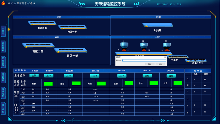Open the 历史曲线 sidebar tab
The width and height of the screenshot is (220, 124).
pyautogui.click(x=3, y=62)
